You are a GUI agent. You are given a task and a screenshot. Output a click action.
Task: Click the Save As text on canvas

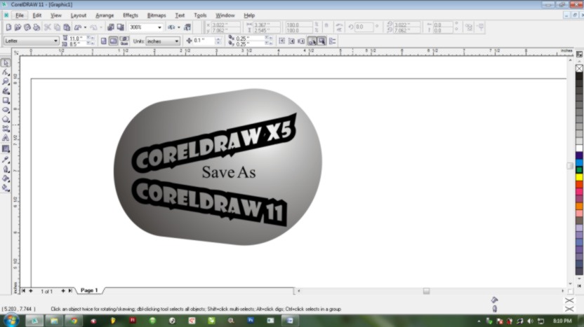(x=229, y=172)
